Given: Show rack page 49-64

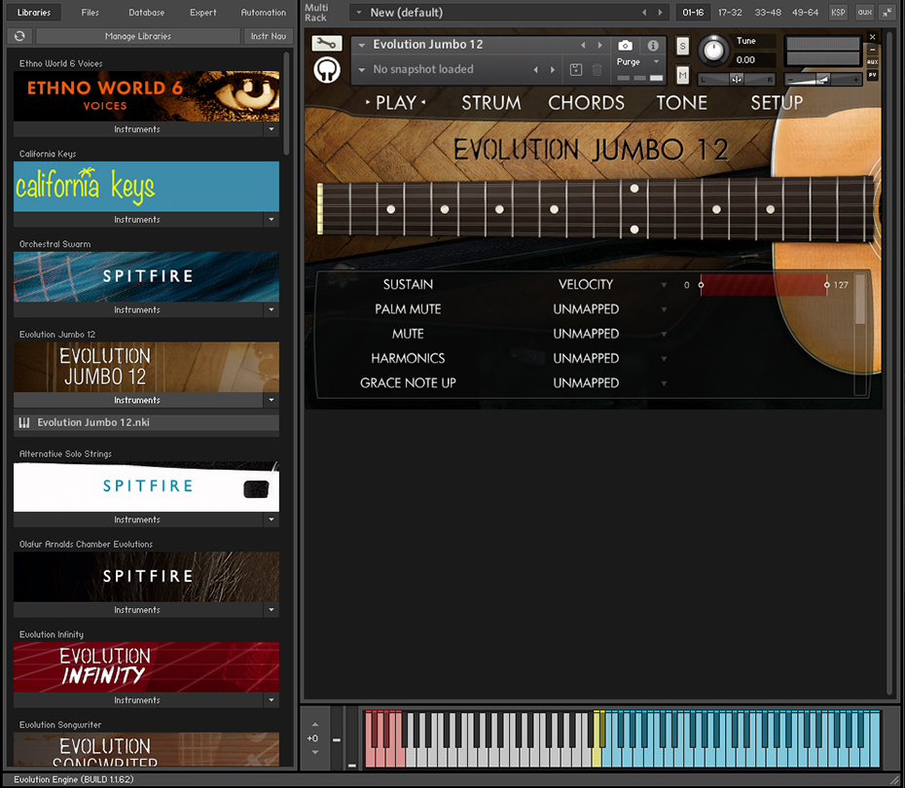Looking at the screenshot, I should pyautogui.click(x=805, y=12).
